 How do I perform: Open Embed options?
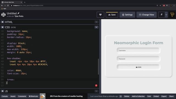[x=156, y=96]
